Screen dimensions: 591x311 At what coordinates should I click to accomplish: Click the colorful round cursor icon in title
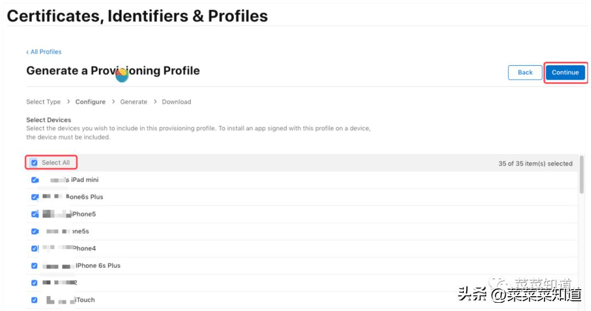click(x=122, y=75)
